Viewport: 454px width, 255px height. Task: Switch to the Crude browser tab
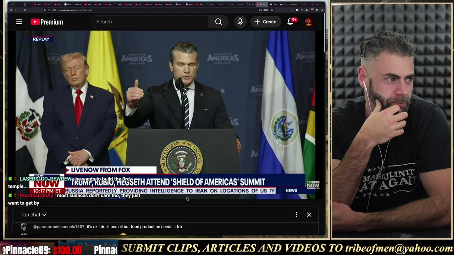click(273, 4)
